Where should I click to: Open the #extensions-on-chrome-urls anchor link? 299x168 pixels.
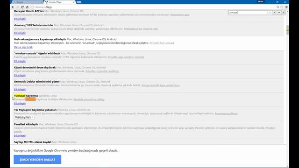[x=141, y=29]
